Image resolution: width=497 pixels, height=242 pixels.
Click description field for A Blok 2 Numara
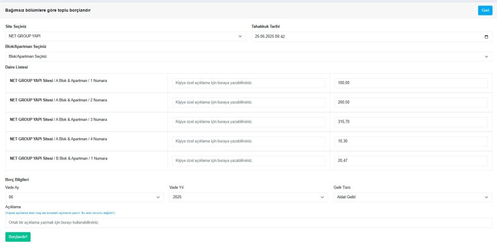coord(248,102)
